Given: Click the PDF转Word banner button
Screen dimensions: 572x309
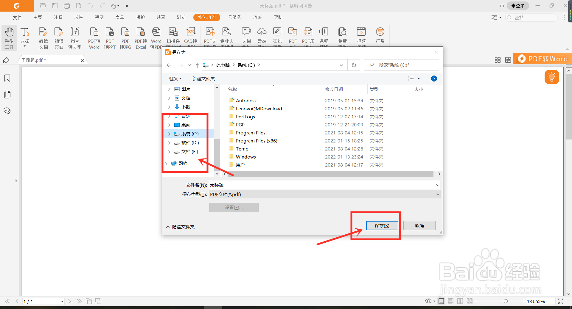Looking at the screenshot, I should coord(543,59).
